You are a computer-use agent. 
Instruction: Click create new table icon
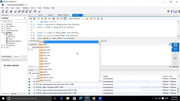pyautogui.click(x=19, y=11)
